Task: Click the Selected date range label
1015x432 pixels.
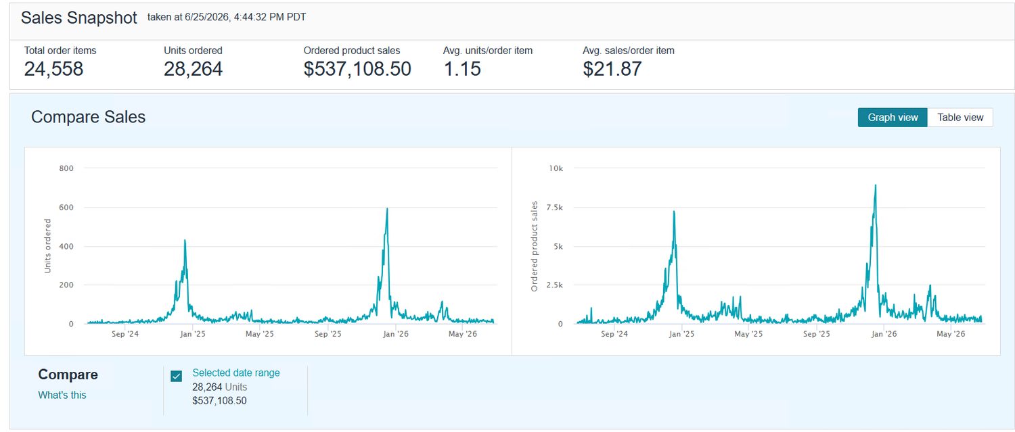Action: (x=236, y=373)
